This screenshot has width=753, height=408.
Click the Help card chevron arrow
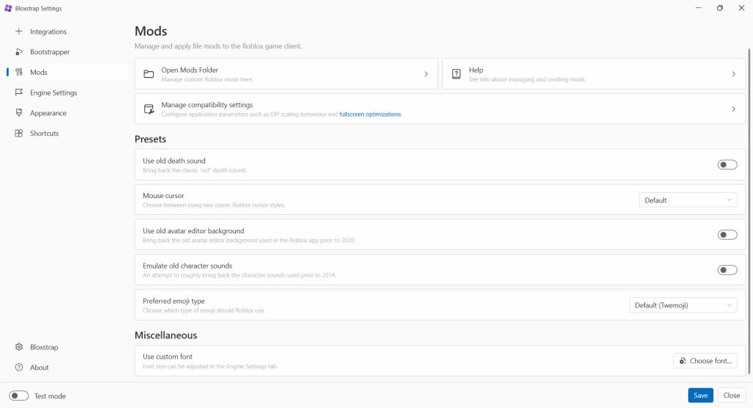(733, 74)
